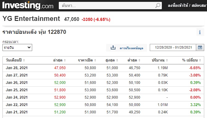Click the sign in / register link
This screenshot has height=118, width=207.
[187, 6]
